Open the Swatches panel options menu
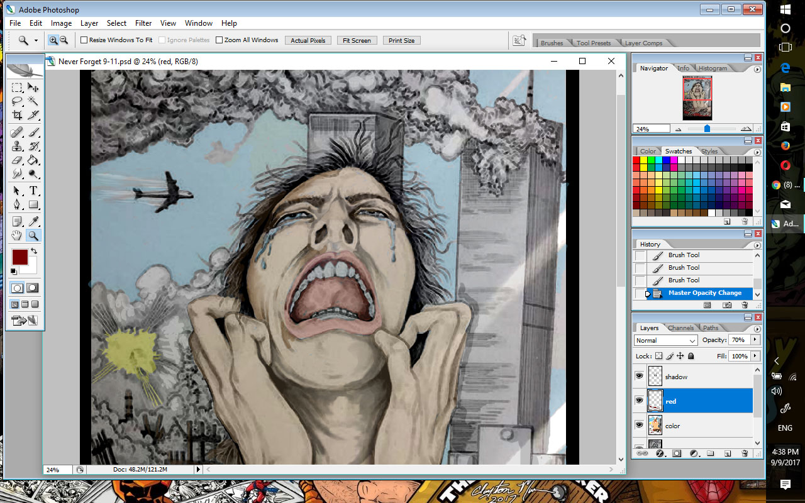Image resolution: width=805 pixels, height=503 pixels. [x=757, y=152]
